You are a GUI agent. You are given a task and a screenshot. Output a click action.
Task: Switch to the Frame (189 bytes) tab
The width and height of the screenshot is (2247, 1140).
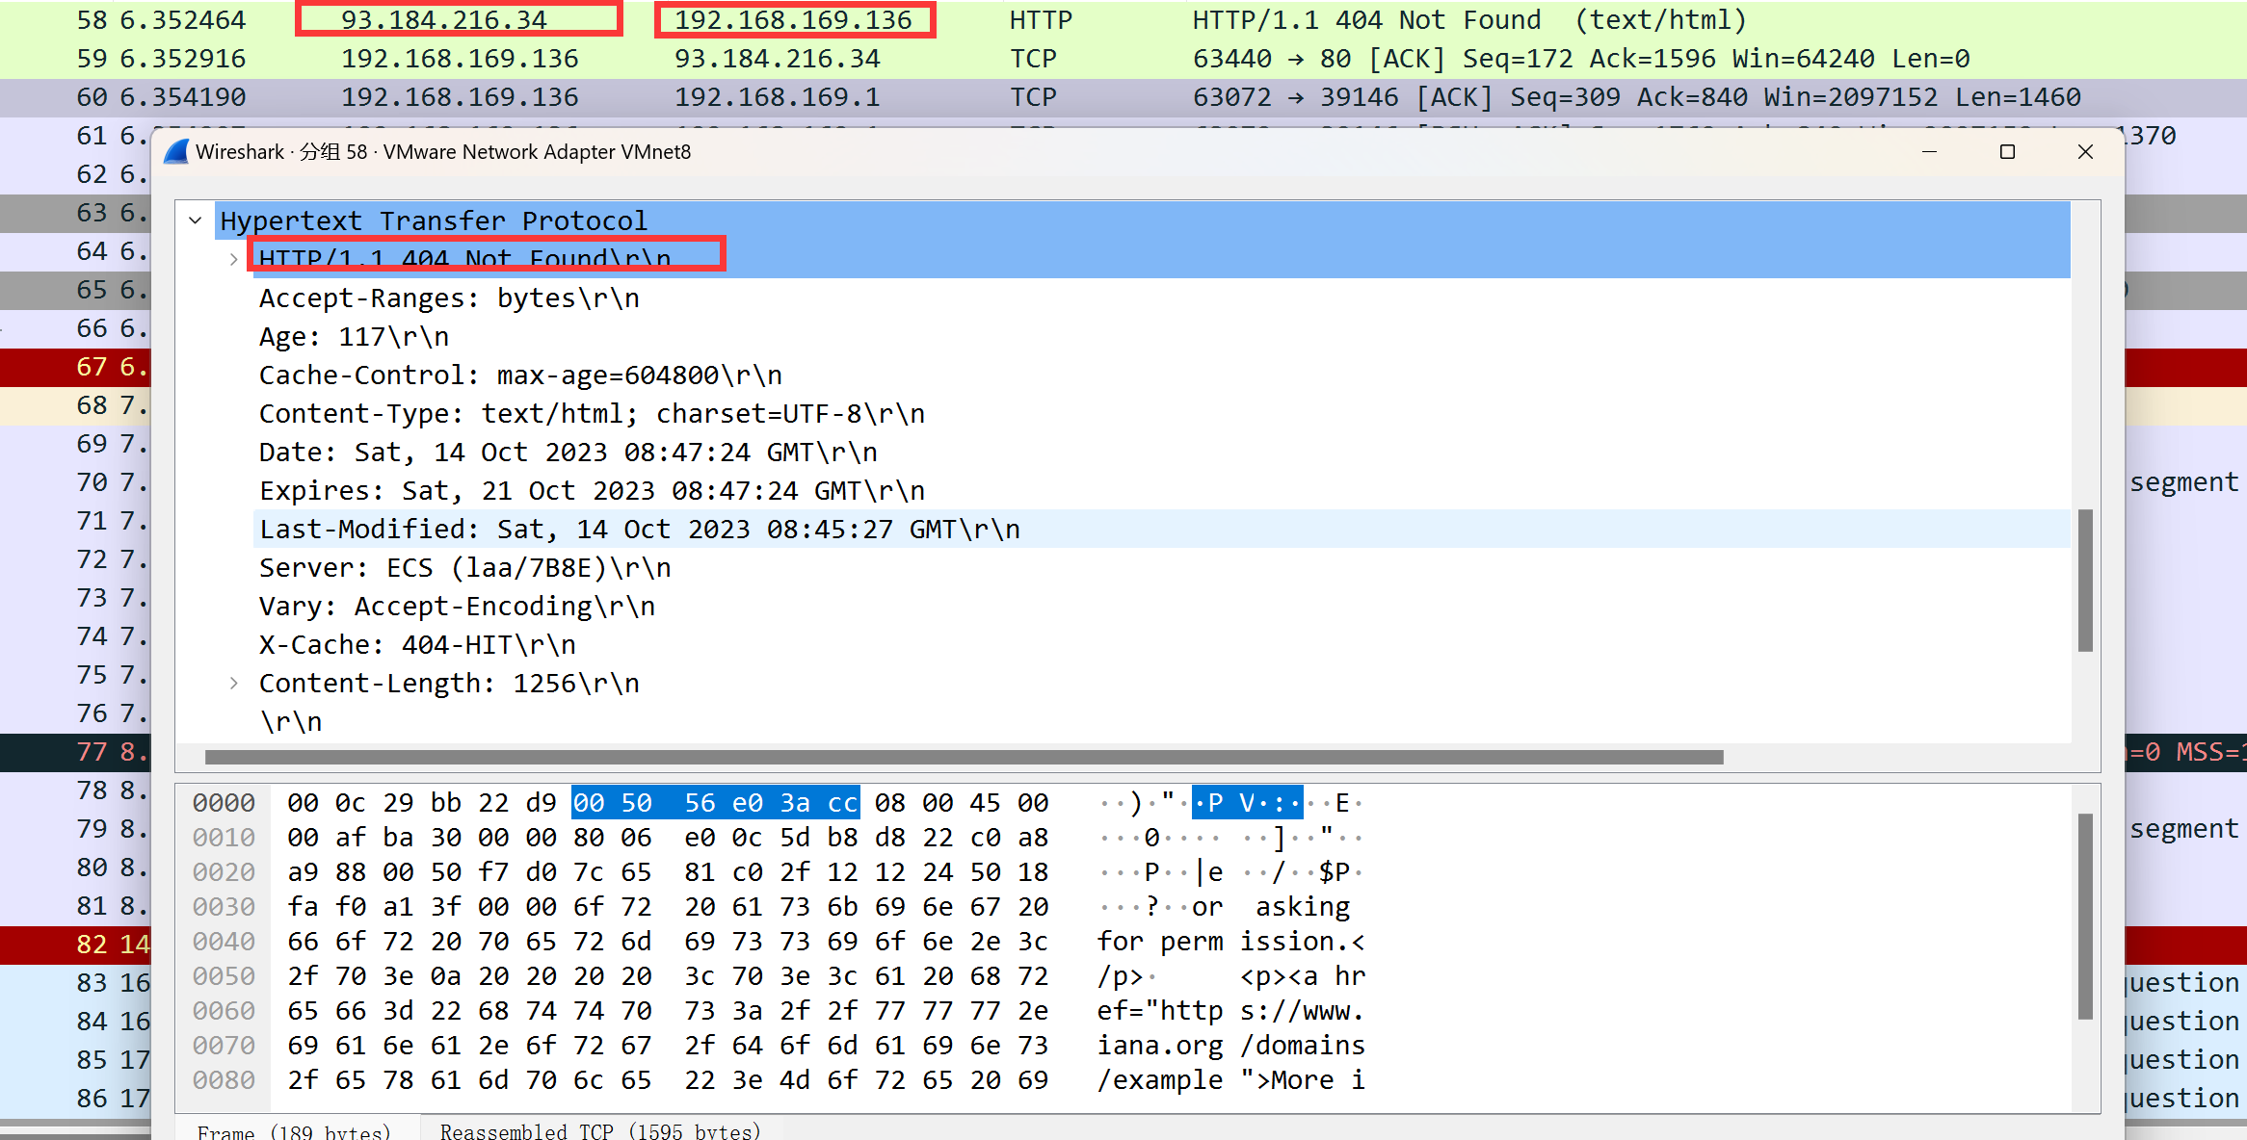pos(294,1130)
